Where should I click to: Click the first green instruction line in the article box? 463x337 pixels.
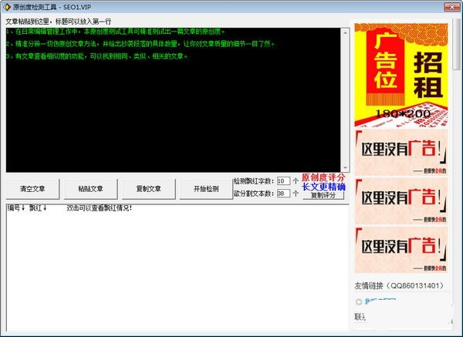click(x=115, y=32)
